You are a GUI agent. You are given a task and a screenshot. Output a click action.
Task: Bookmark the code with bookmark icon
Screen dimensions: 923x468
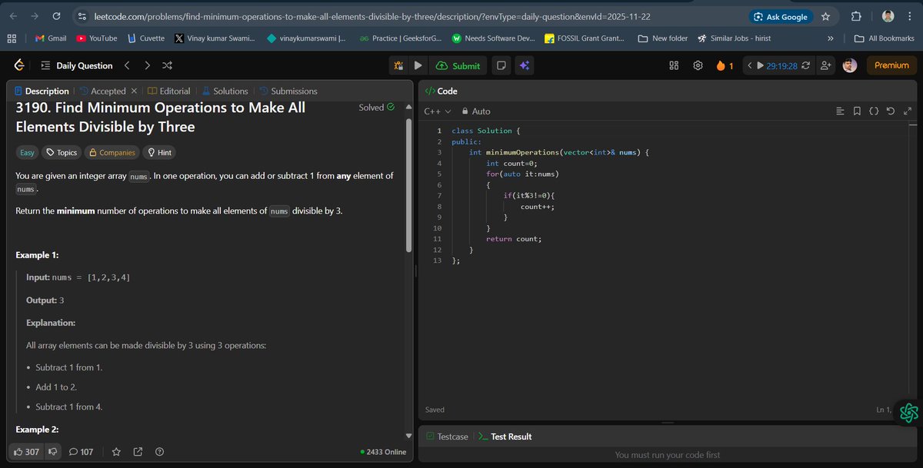[x=857, y=111]
